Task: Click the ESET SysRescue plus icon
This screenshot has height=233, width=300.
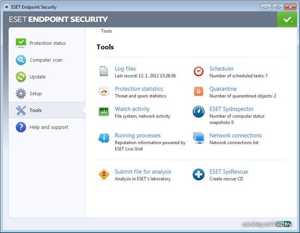Action: click(198, 174)
